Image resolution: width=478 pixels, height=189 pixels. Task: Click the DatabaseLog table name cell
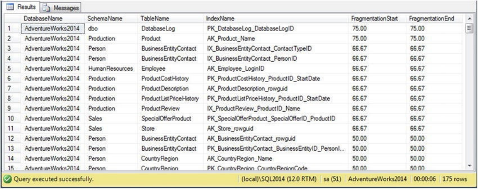(171, 29)
